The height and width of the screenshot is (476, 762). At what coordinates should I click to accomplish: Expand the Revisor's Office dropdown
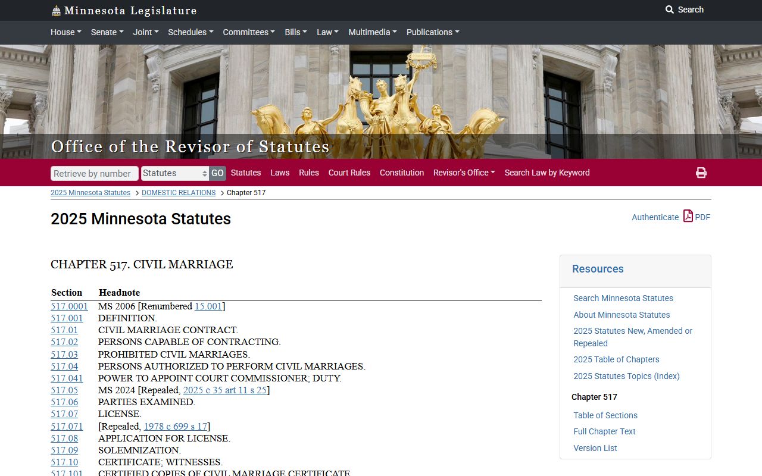[464, 173]
